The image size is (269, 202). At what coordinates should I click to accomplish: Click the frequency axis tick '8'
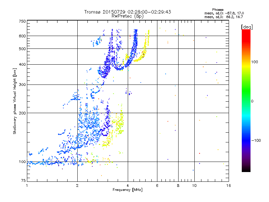point(178,186)
